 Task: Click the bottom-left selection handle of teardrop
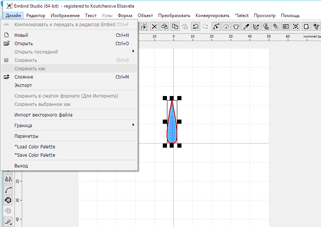165,145
